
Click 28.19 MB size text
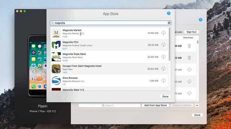click(153, 45)
